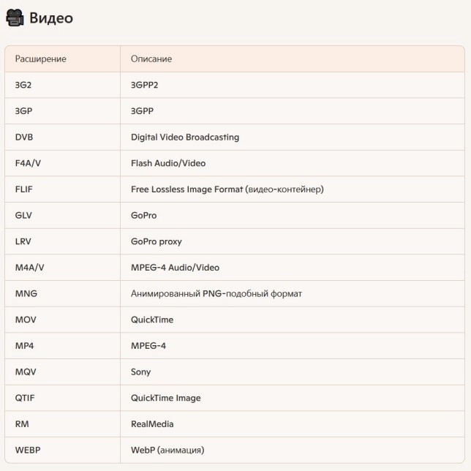Select the 3G2 extension cell
Viewport: 471px width, 471px height.
[23, 85]
